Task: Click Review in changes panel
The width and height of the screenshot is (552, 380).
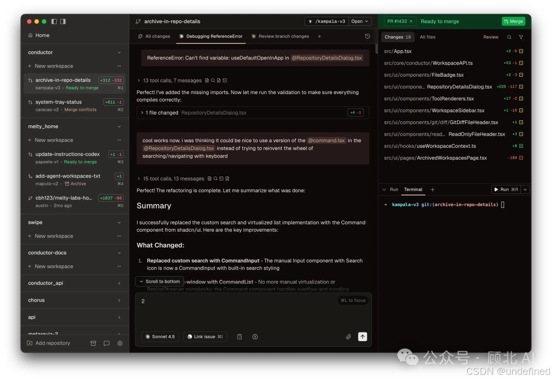Action: pyautogui.click(x=491, y=37)
